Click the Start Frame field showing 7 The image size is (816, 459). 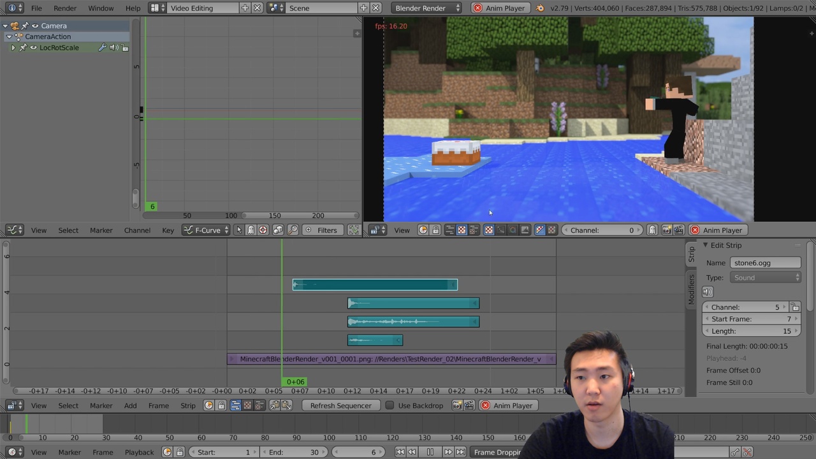(x=751, y=319)
